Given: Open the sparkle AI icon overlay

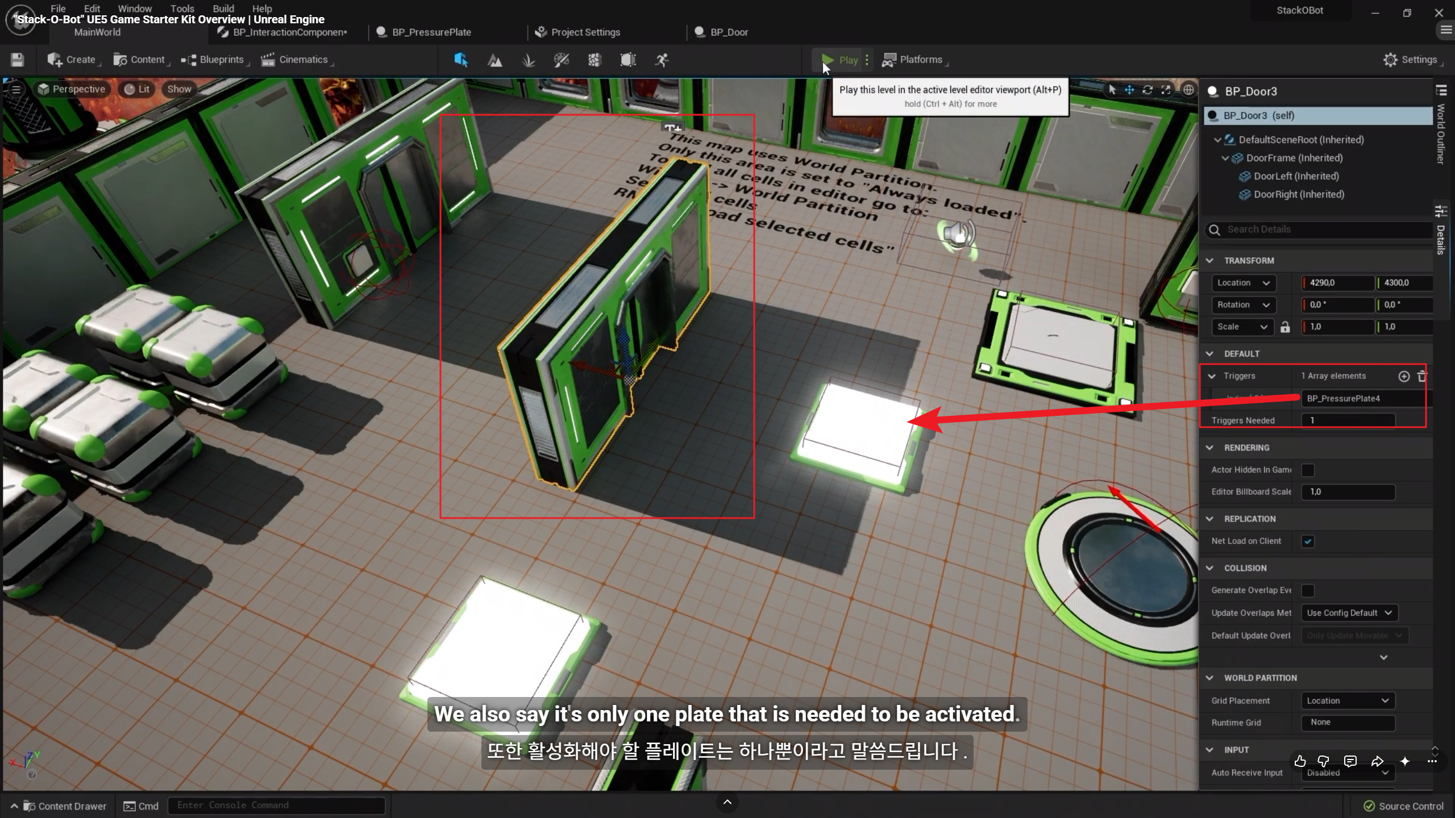Looking at the screenshot, I should 1405,761.
